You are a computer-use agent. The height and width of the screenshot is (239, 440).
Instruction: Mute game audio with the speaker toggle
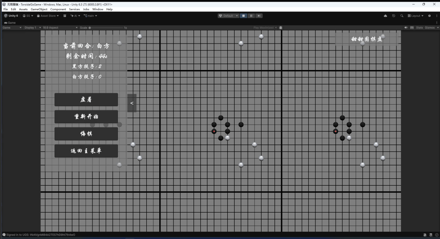tap(406, 28)
